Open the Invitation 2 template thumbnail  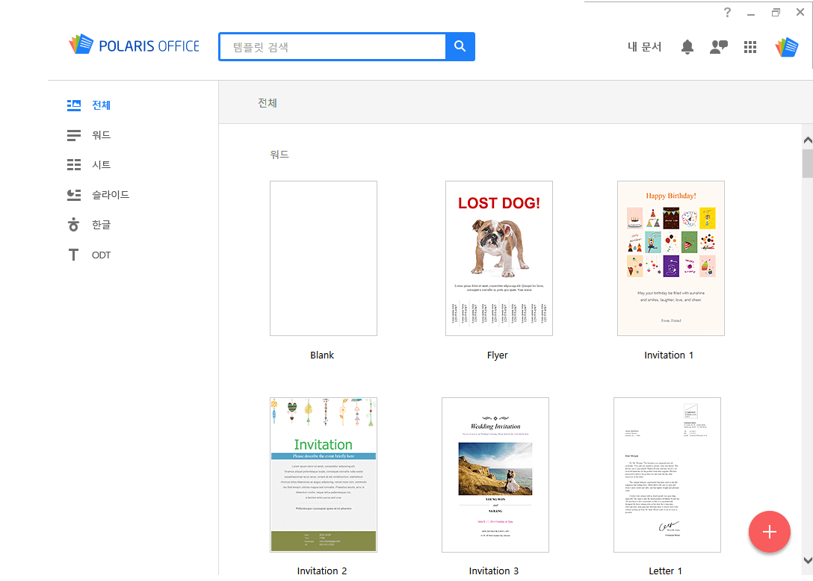coord(324,475)
